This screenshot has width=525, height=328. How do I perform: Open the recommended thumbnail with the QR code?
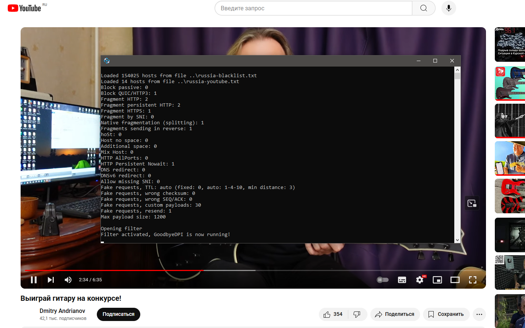(x=510, y=272)
